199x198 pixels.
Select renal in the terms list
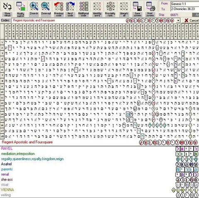pos(5,174)
